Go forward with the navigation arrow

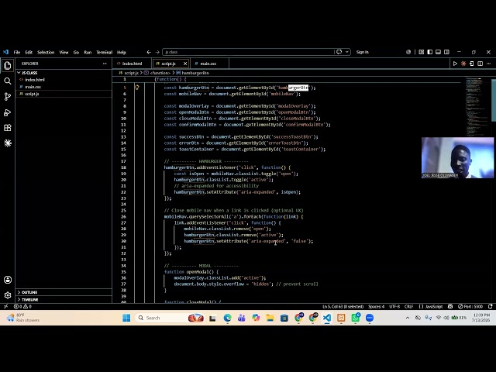pyautogui.click(x=157, y=52)
